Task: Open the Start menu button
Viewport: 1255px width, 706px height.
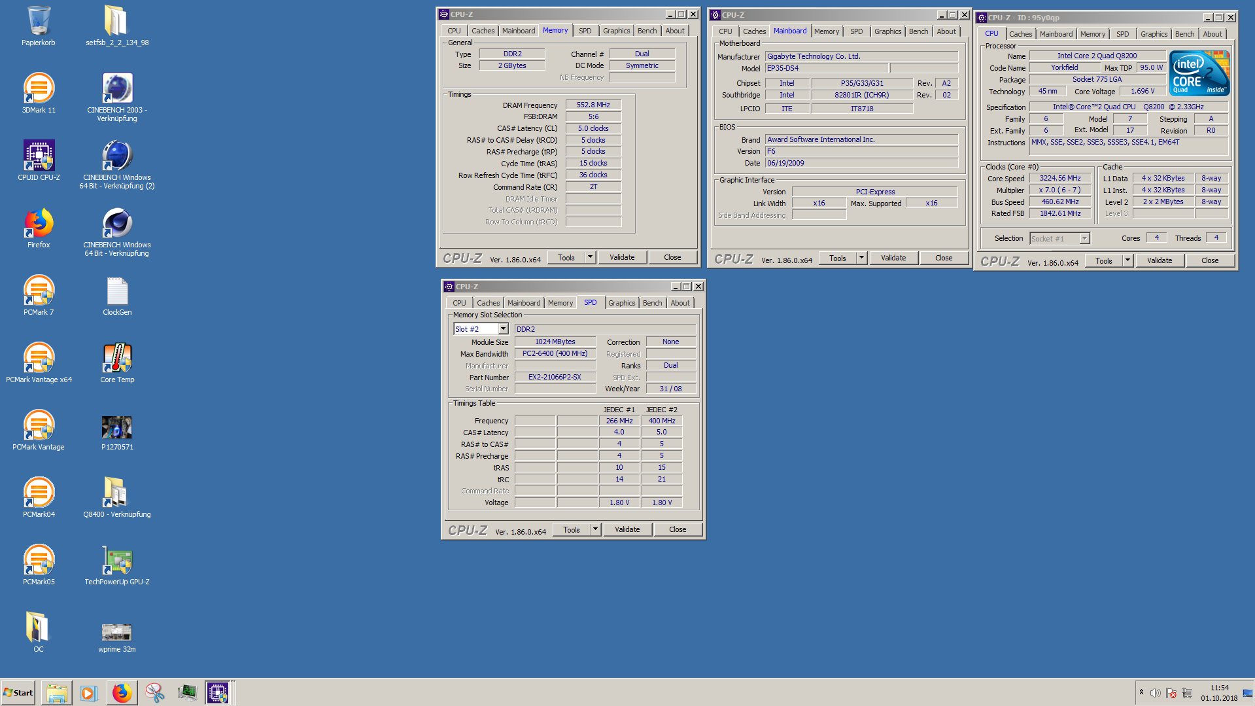Action: click(18, 693)
